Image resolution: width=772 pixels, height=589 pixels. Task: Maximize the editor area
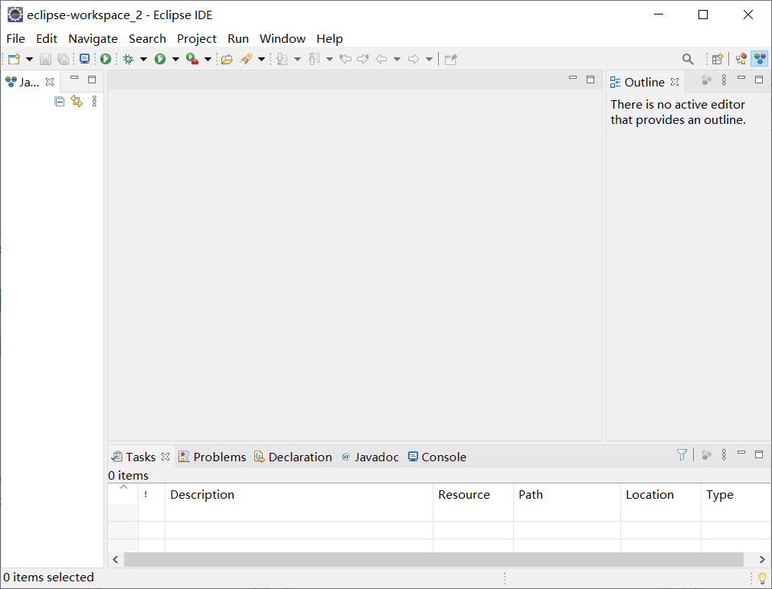pos(590,79)
